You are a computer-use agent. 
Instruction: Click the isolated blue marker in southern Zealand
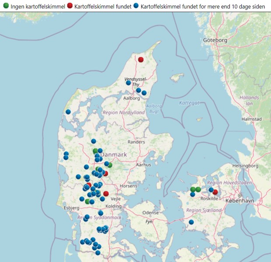(191, 222)
